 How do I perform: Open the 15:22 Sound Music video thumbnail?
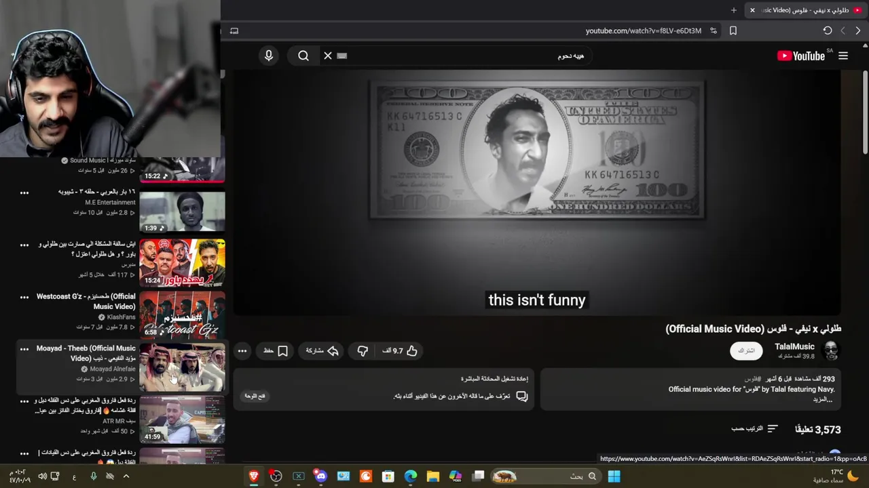click(x=182, y=169)
